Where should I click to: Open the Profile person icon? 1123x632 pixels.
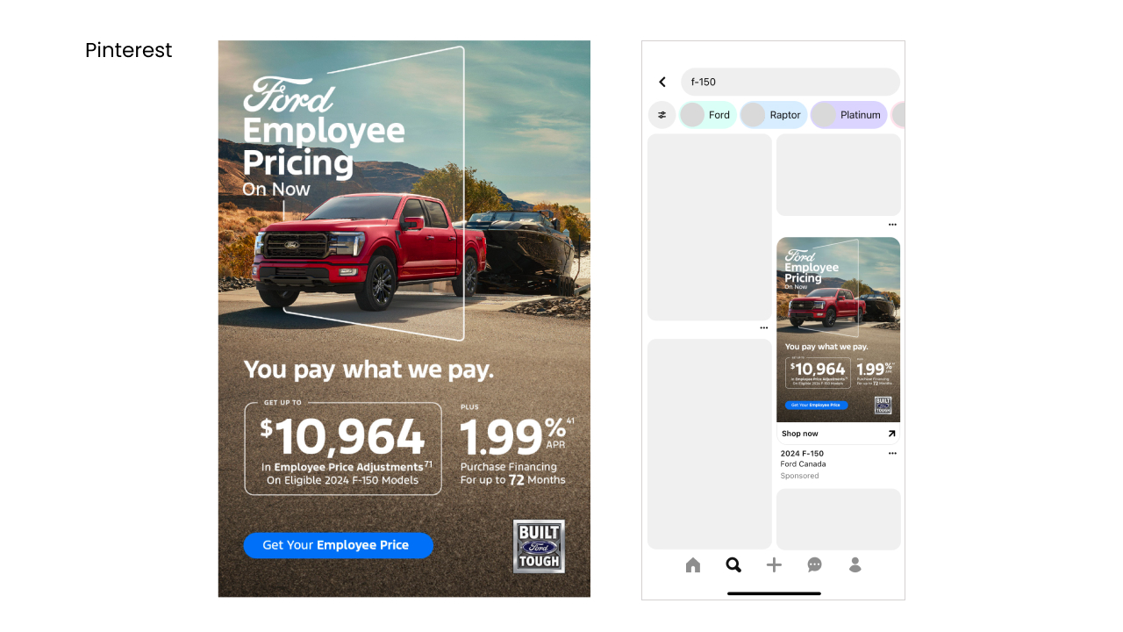(855, 565)
